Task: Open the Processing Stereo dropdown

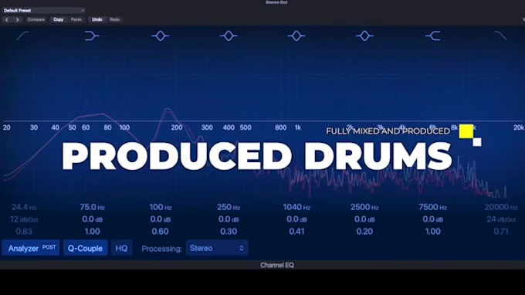Action: [x=217, y=248]
